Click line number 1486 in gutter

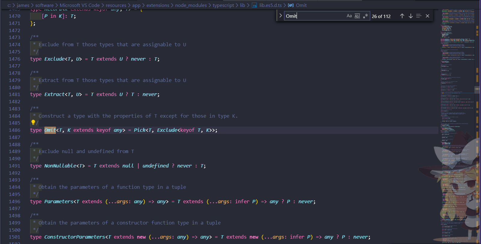point(14,130)
